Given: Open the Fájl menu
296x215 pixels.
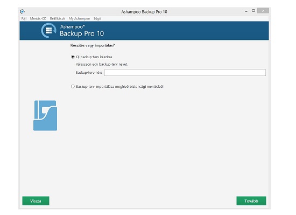Looking at the screenshot, I should point(24,18).
